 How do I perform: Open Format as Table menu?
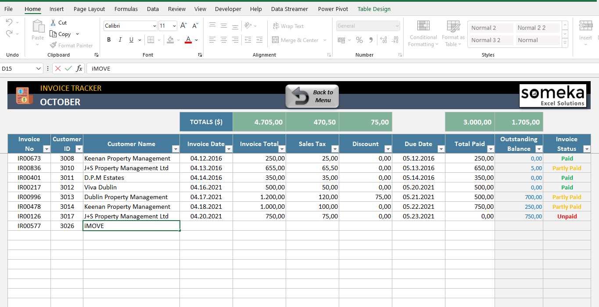pos(453,33)
